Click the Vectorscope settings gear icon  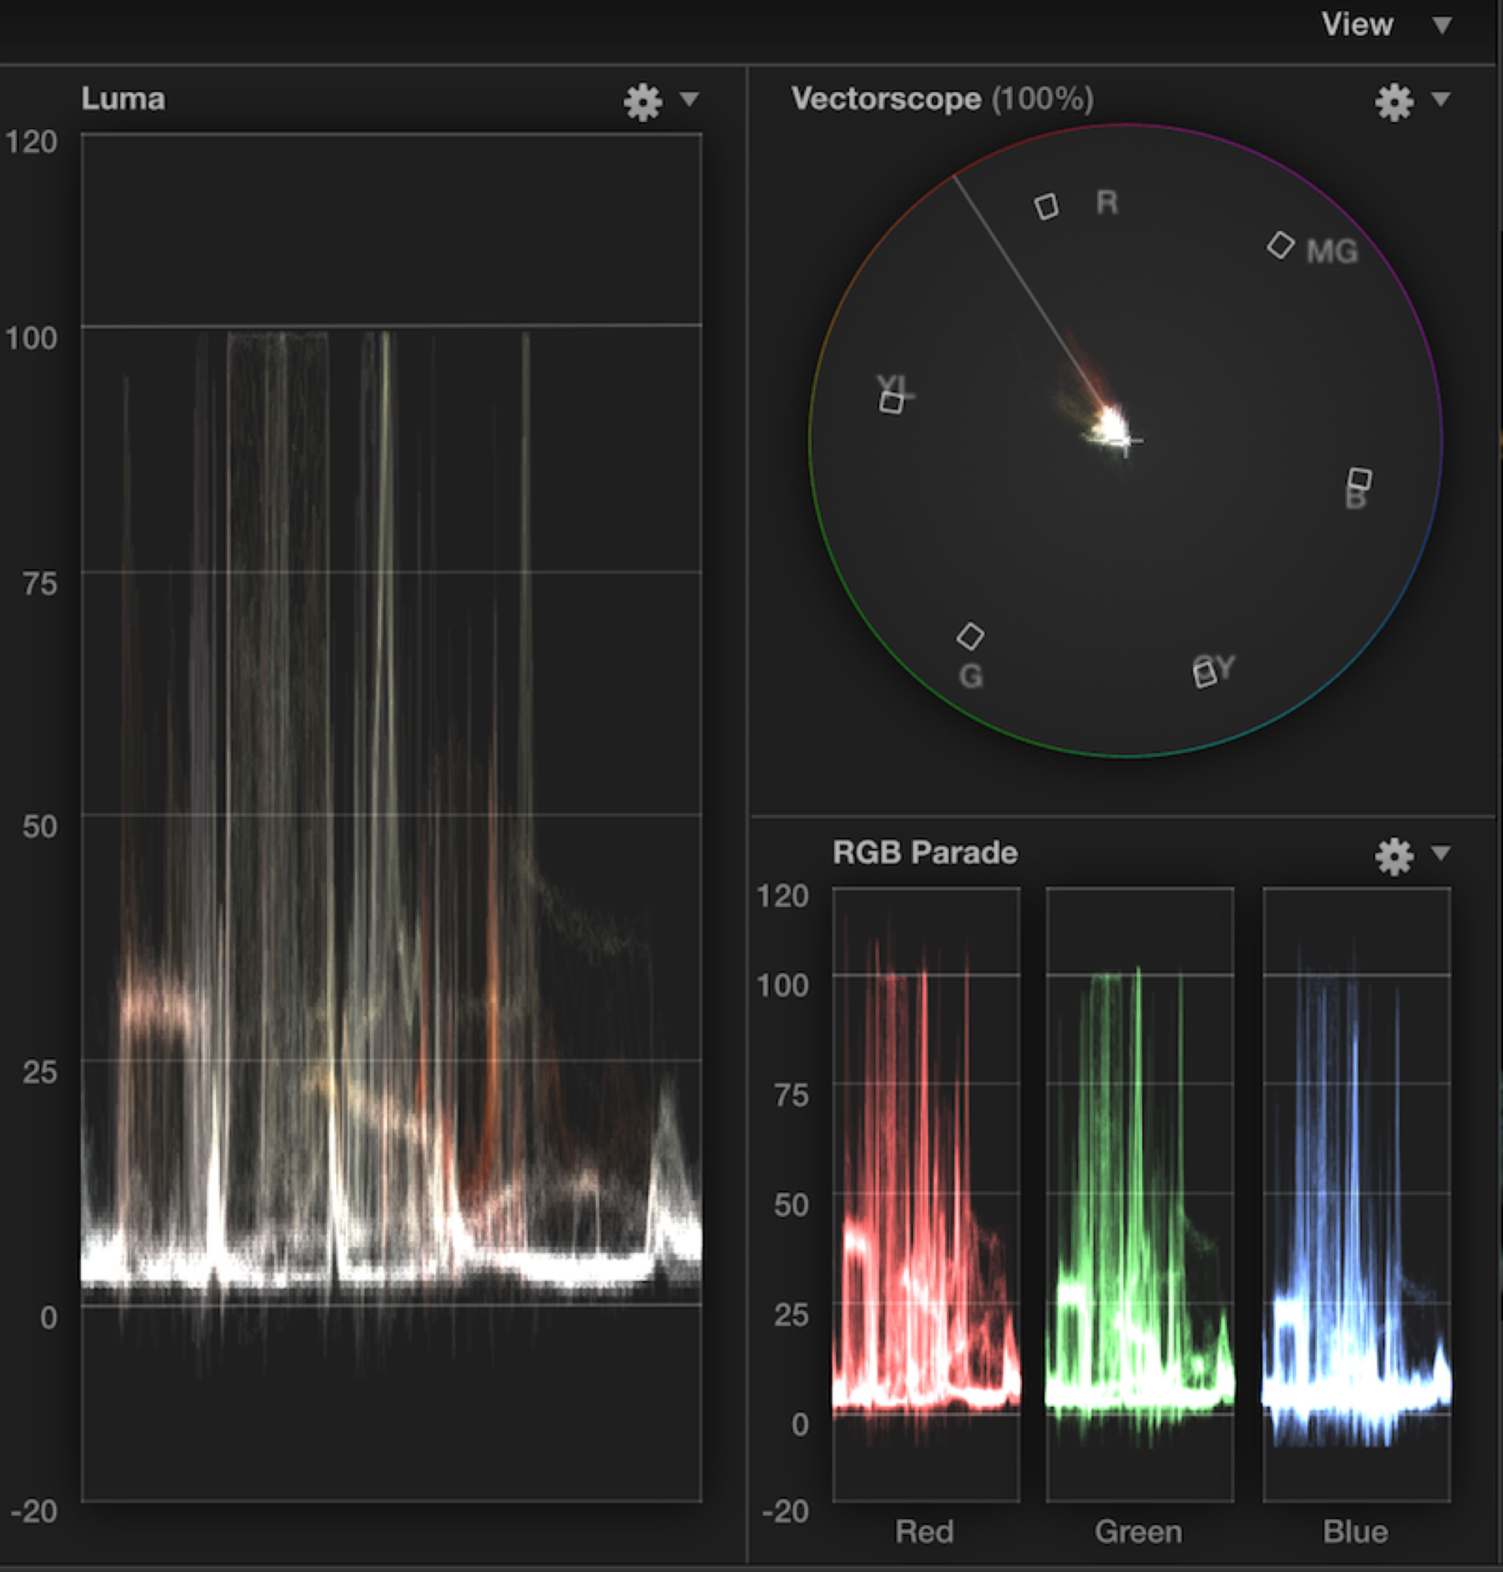1394,102
